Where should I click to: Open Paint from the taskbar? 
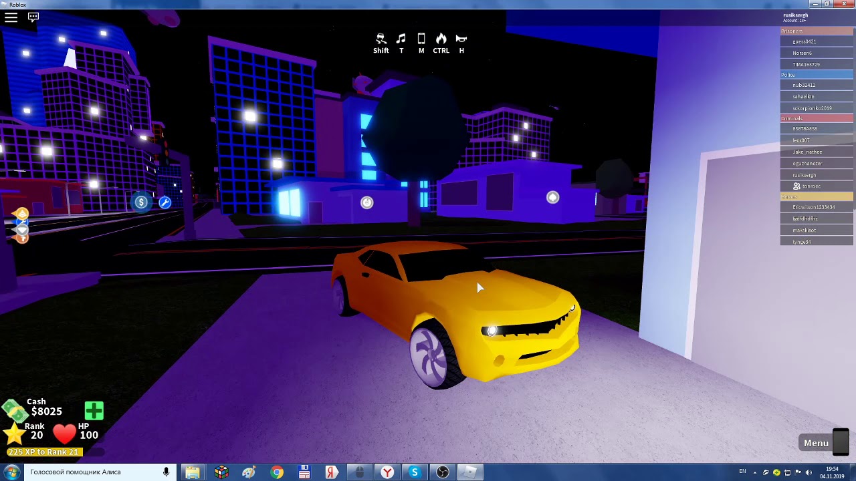[249, 472]
